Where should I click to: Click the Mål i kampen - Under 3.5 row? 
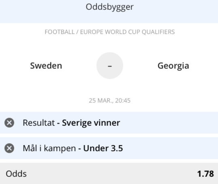click(109, 148)
